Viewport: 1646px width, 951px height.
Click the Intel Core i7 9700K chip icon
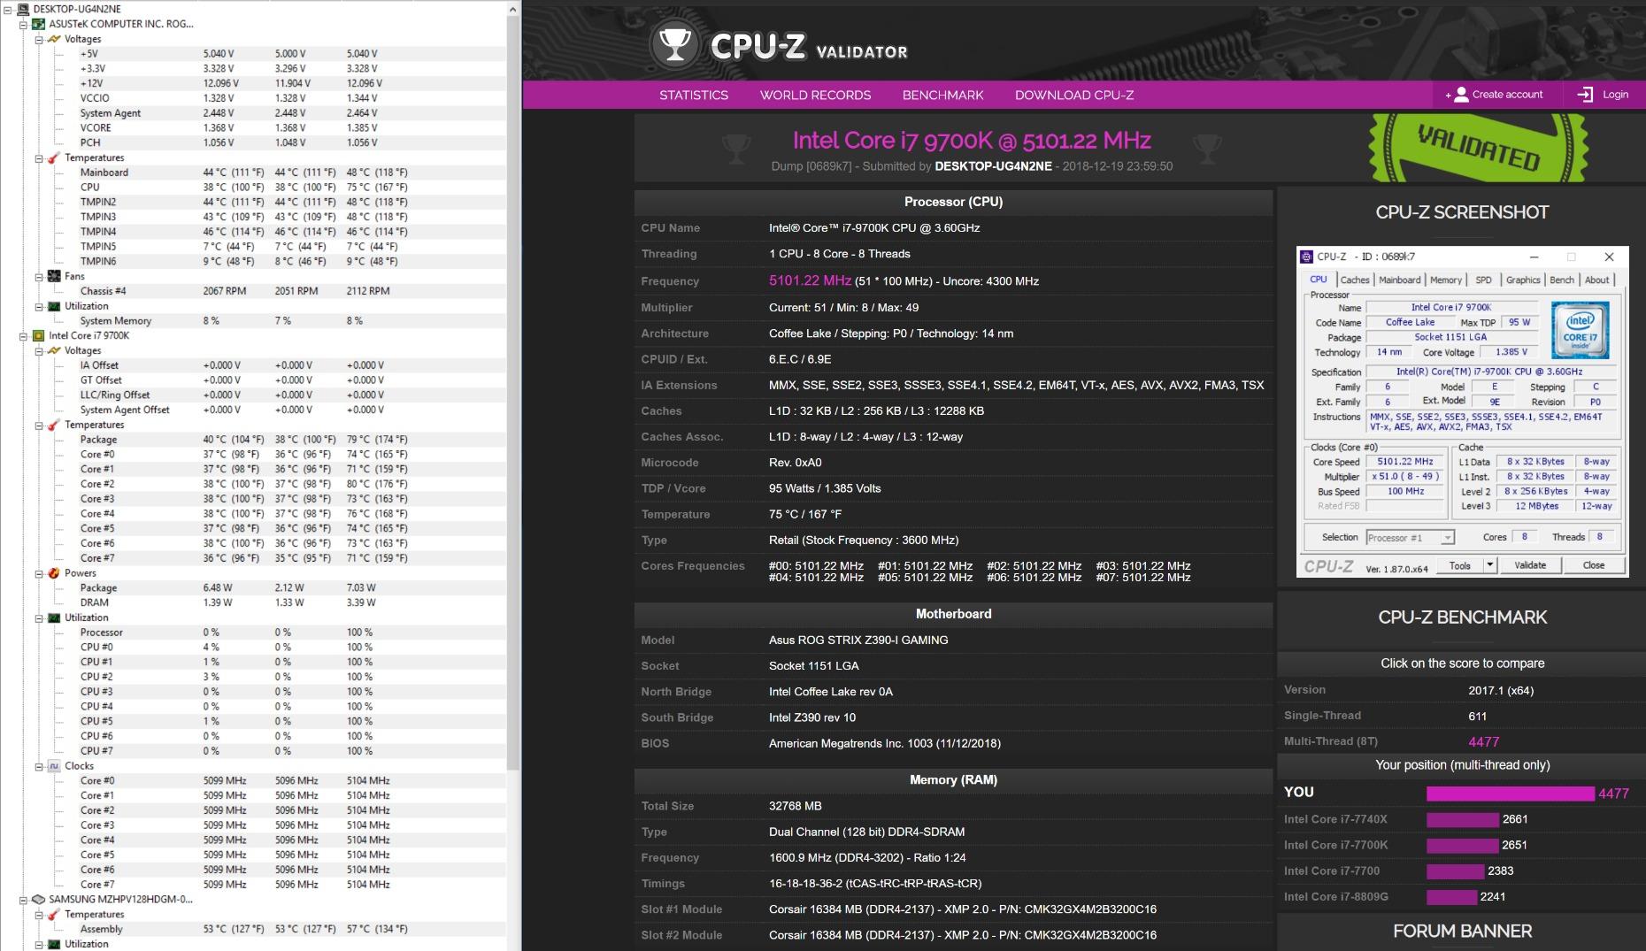pos(39,335)
